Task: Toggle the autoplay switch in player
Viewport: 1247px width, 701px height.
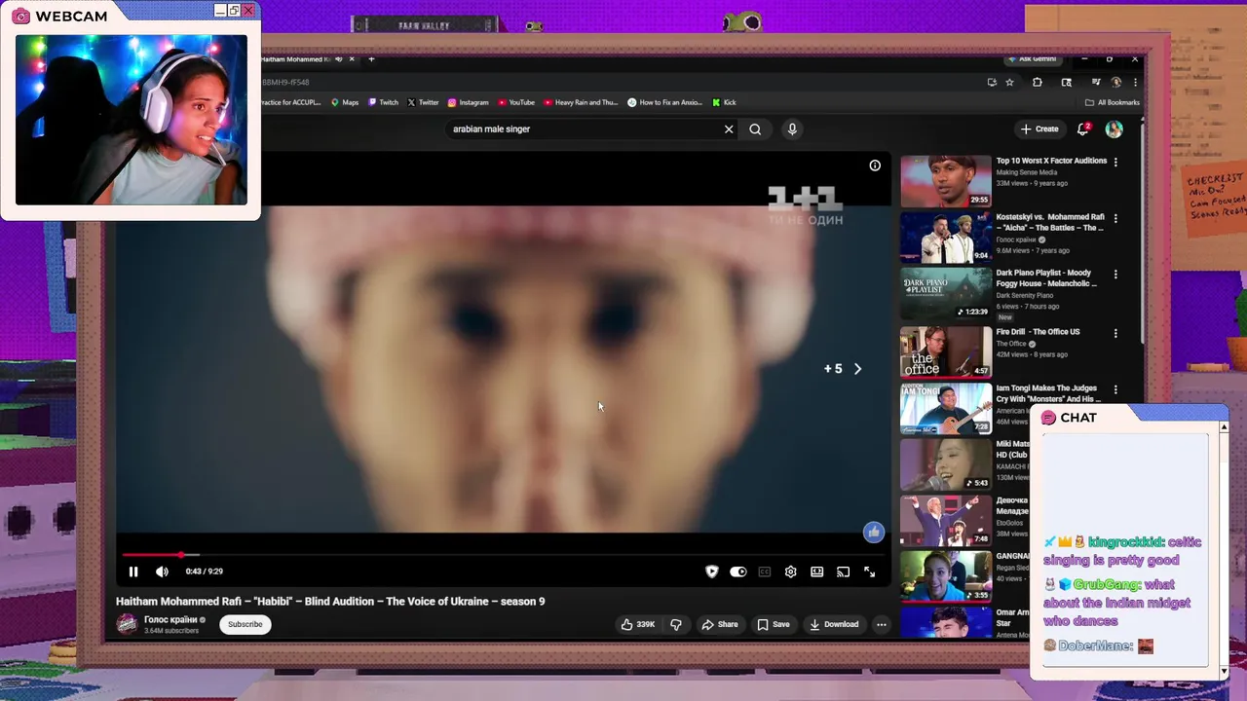Action: point(738,572)
